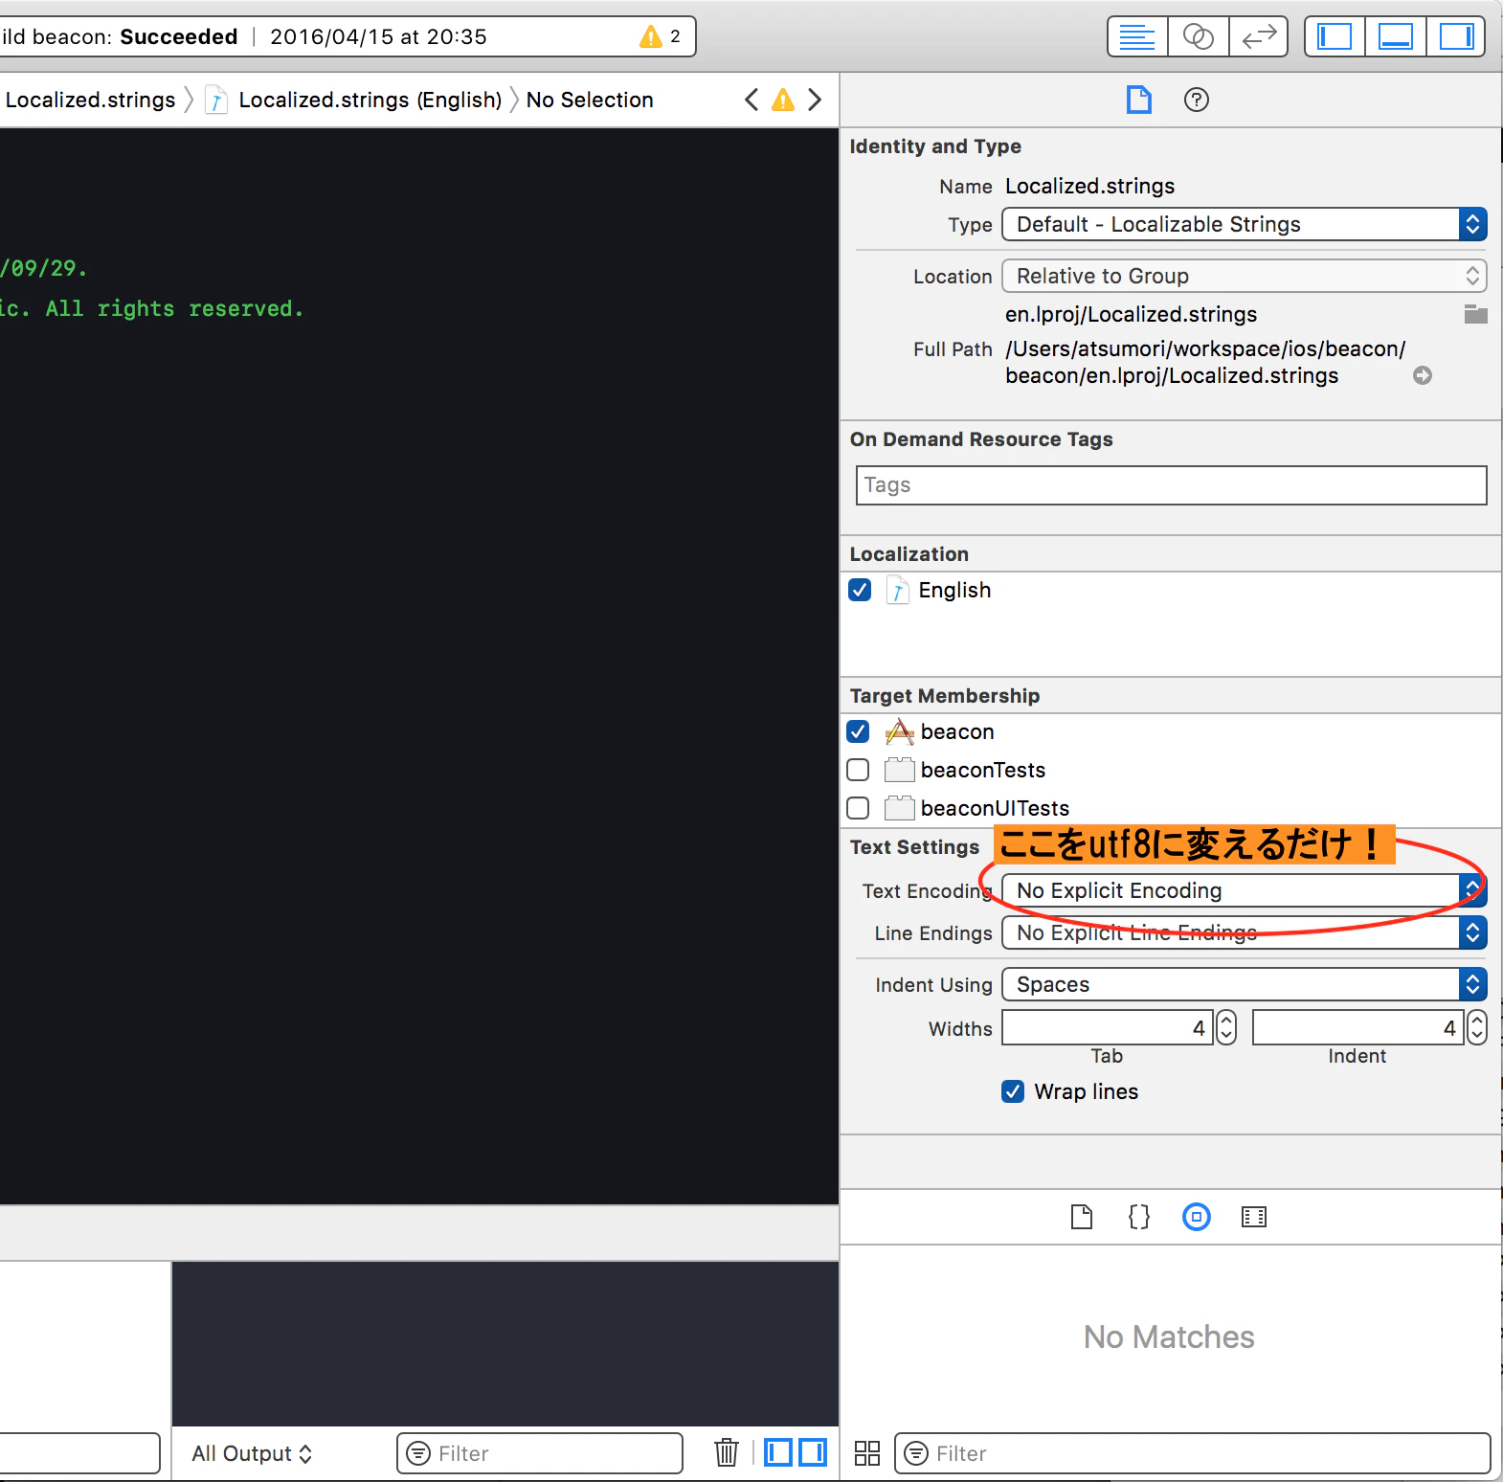Click the console Filter field
Viewport: 1503px width, 1482px height.
540,1453
